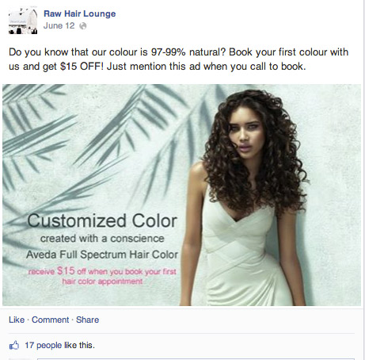Click the thumbs-up icon beside like count
The height and width of the screenshot is (360, 365).
(x=14, y=345)
